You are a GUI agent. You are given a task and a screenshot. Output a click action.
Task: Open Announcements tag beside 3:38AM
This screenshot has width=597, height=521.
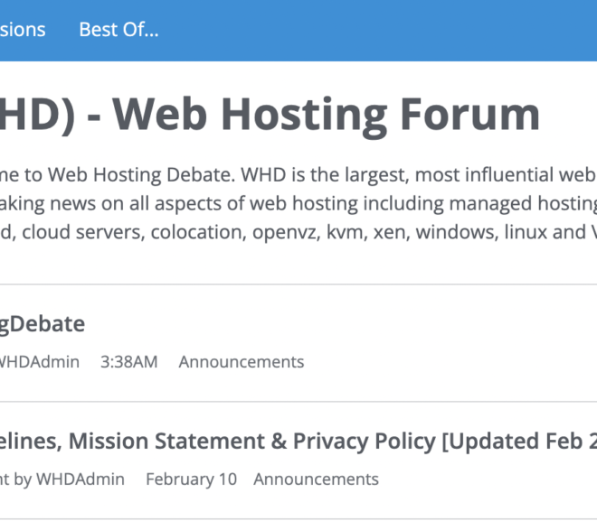point(242,362)
